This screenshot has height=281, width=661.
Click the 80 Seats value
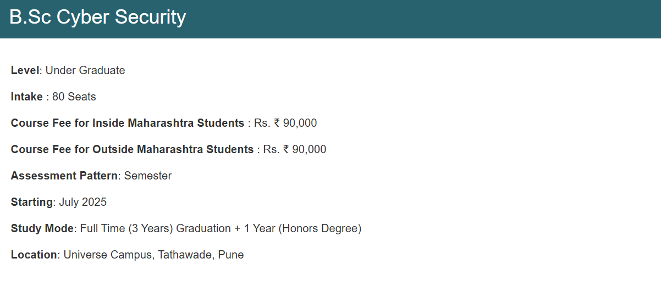74,97
